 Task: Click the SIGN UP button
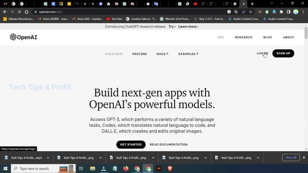(x=283, y=53)
